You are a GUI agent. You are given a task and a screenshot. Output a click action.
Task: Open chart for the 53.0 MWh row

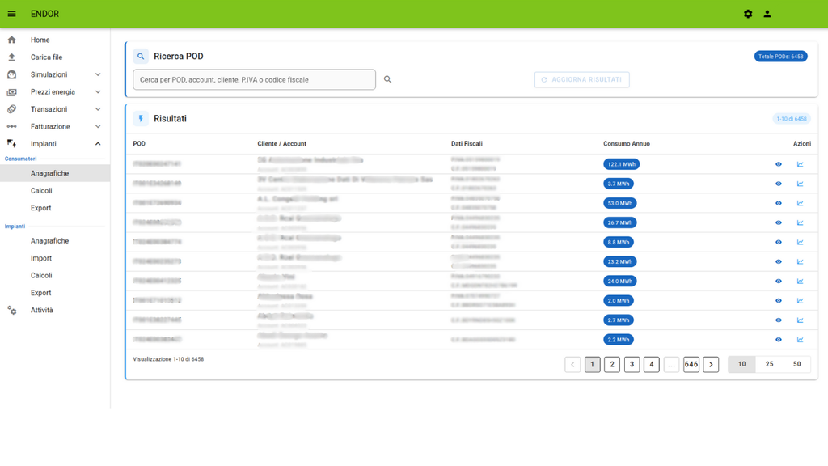(800, 203)
